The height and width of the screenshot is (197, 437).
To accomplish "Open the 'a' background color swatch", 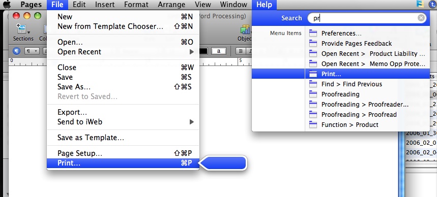I will (219, 51).
